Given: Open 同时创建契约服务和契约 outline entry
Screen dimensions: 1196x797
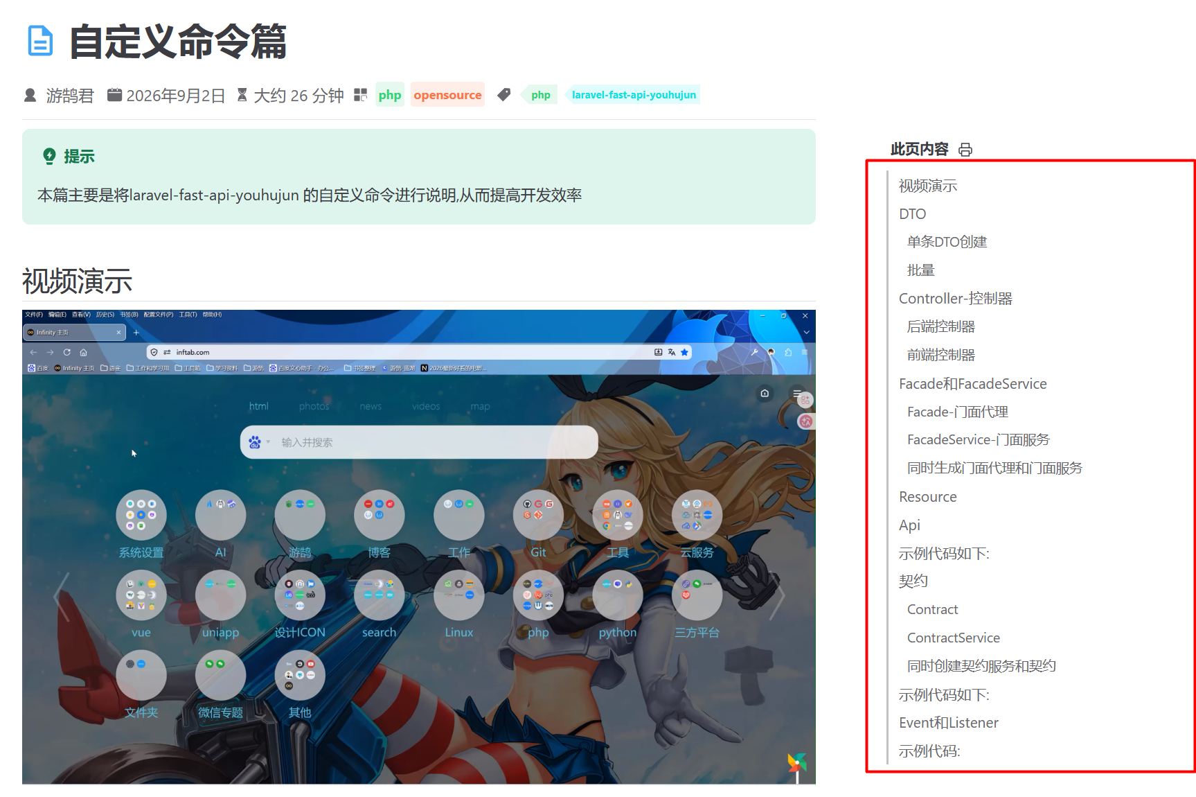Looking at the screenshot, I should tap(981, 666).
